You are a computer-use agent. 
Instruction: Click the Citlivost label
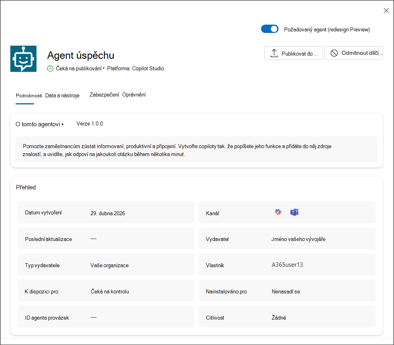(215, 318)
